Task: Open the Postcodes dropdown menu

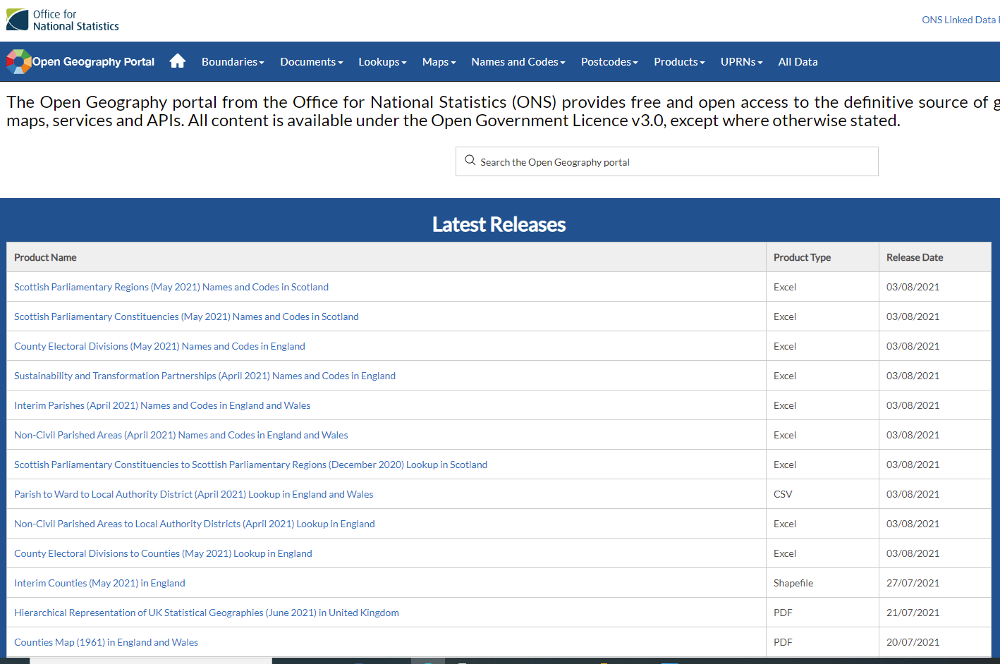Action: click(x=609, y=62)
